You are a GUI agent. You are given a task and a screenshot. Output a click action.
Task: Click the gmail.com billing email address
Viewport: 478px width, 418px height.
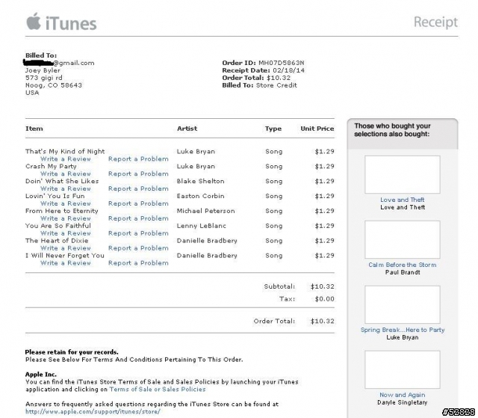click(60, 63)
